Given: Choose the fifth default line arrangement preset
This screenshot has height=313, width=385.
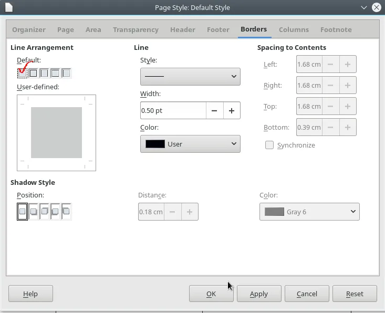Looking at the screenshot, I should click(66, 73).
